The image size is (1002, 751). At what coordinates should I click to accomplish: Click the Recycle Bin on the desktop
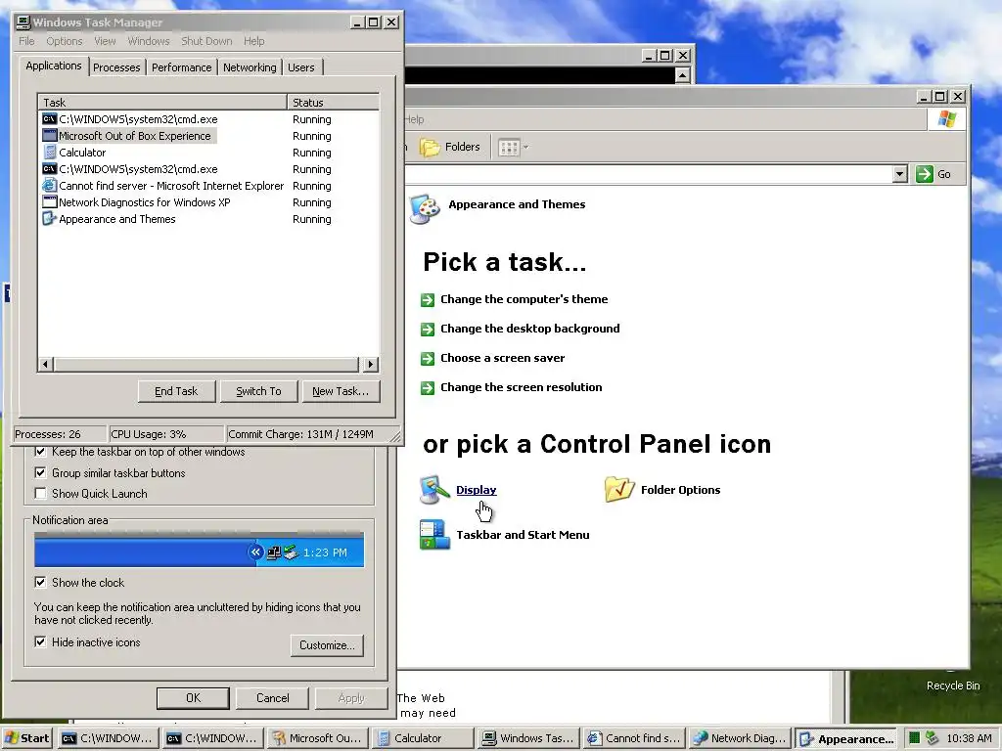pos(953,685)
